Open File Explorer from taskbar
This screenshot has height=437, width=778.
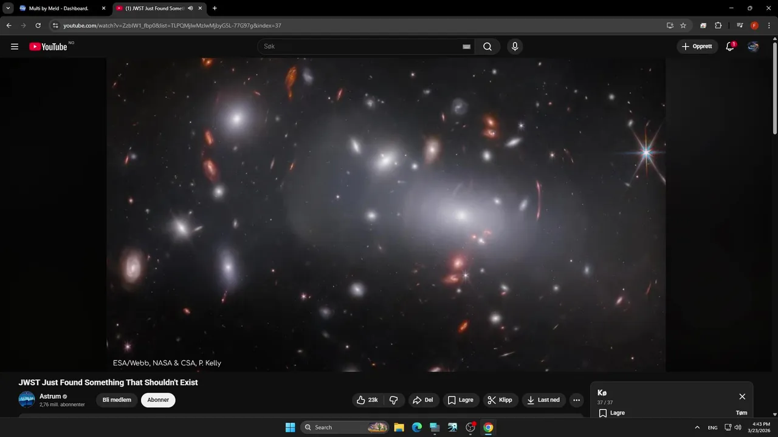pos(399,427)
